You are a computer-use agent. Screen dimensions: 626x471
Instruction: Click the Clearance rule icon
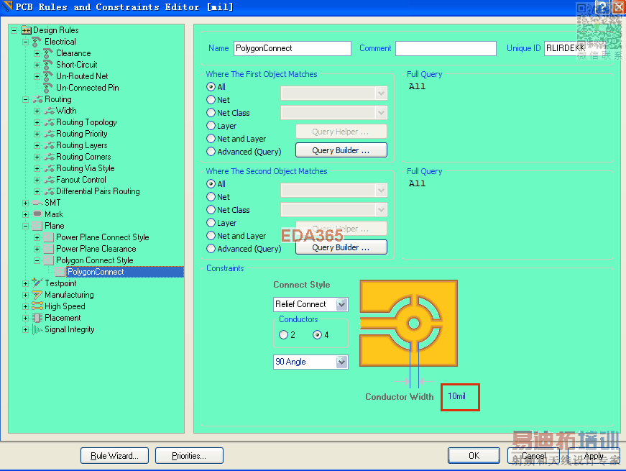tap(48, 53)
